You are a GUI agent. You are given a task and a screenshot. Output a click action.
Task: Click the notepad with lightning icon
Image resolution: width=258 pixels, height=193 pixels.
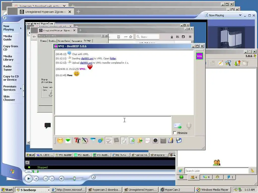(171, 140)
